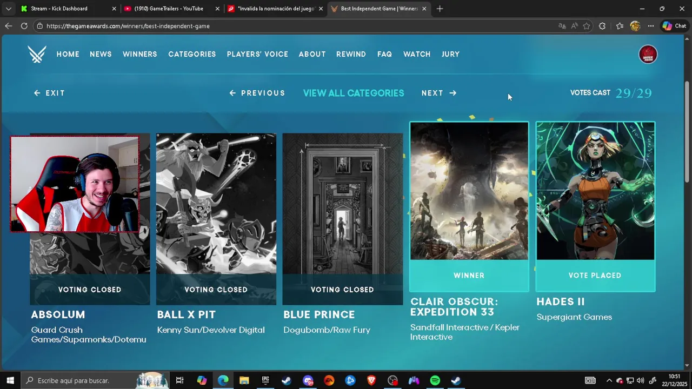Click VOTING CLOSED under Ball x Pit
Image resolution: width=692 pixels, height=389 pixels.
[x=216, y=290]
